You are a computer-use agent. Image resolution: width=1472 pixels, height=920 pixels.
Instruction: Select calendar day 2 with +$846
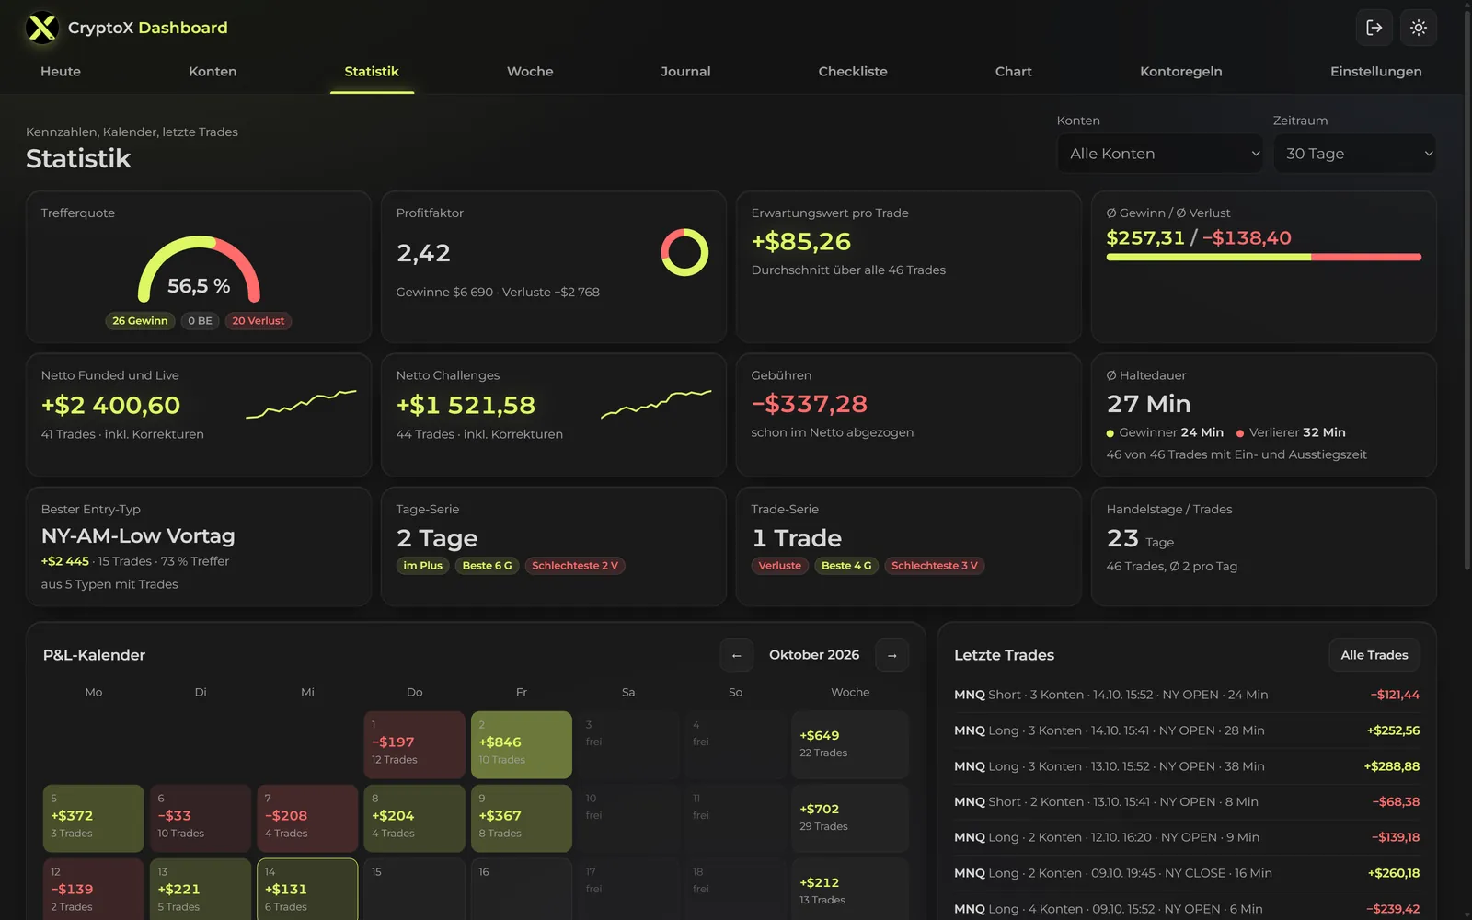coord(522,745)
